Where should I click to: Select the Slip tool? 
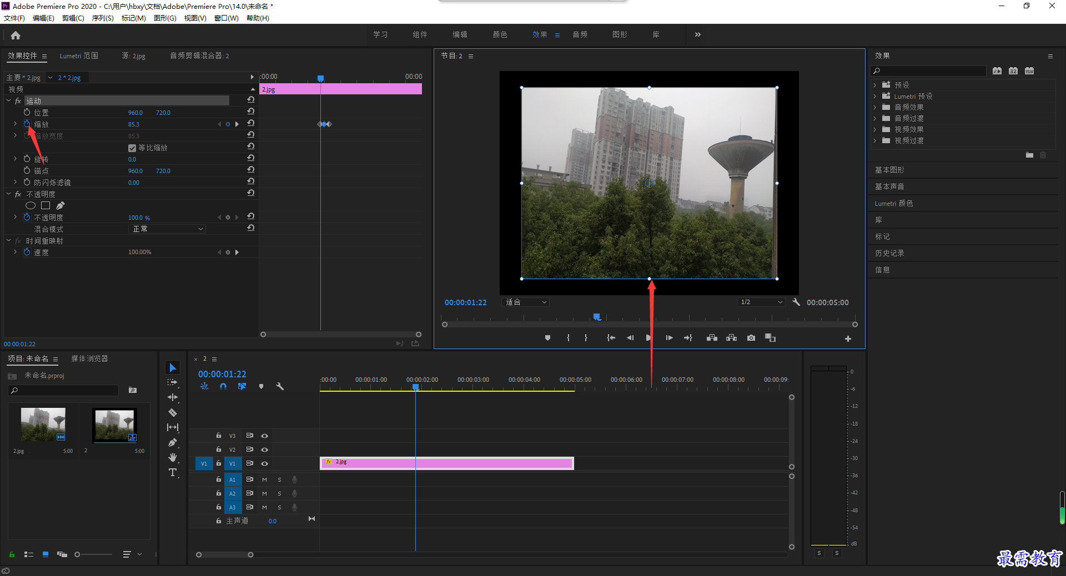(173, 427)
